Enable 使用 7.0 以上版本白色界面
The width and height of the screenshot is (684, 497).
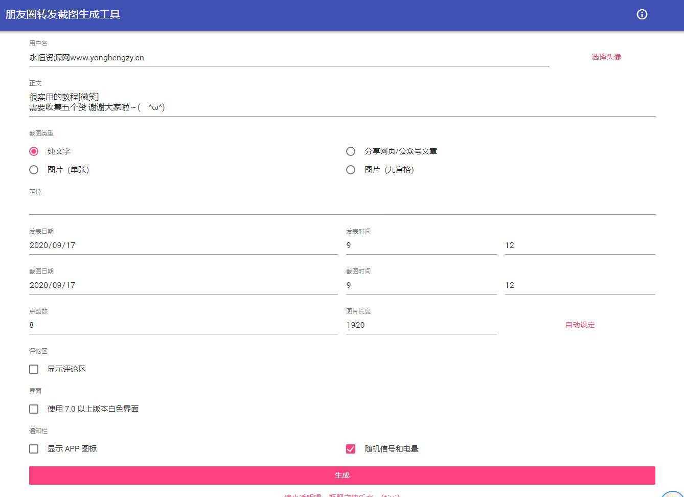click(x=34, y=409)
